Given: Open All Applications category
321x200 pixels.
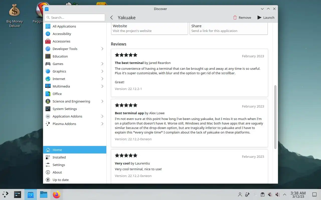Looking at the screenshot, I should pos(75,26).
